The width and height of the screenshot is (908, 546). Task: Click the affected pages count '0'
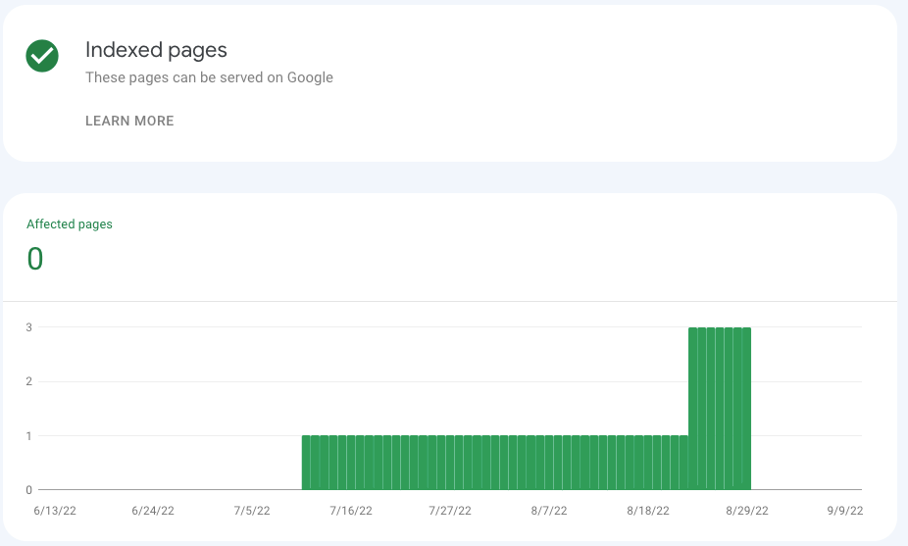(35, 258)
